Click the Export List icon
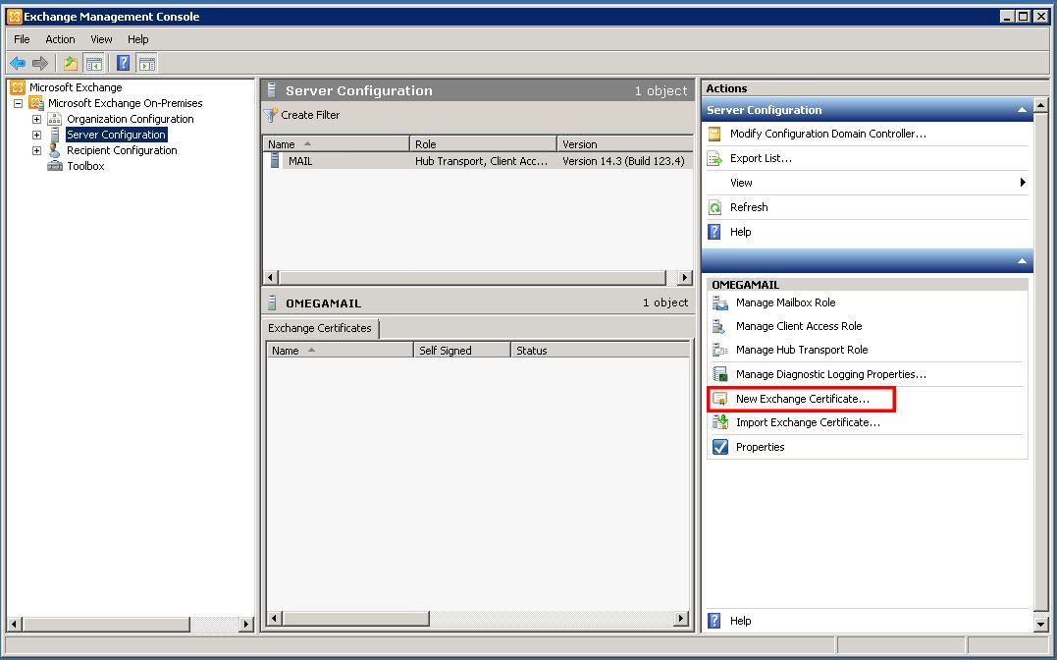Screen dimensions: 1057x660 714,158
